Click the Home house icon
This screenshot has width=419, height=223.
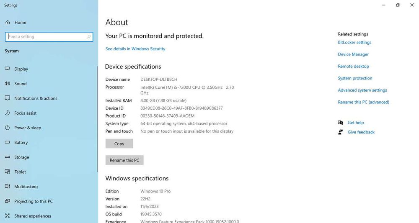8,23
